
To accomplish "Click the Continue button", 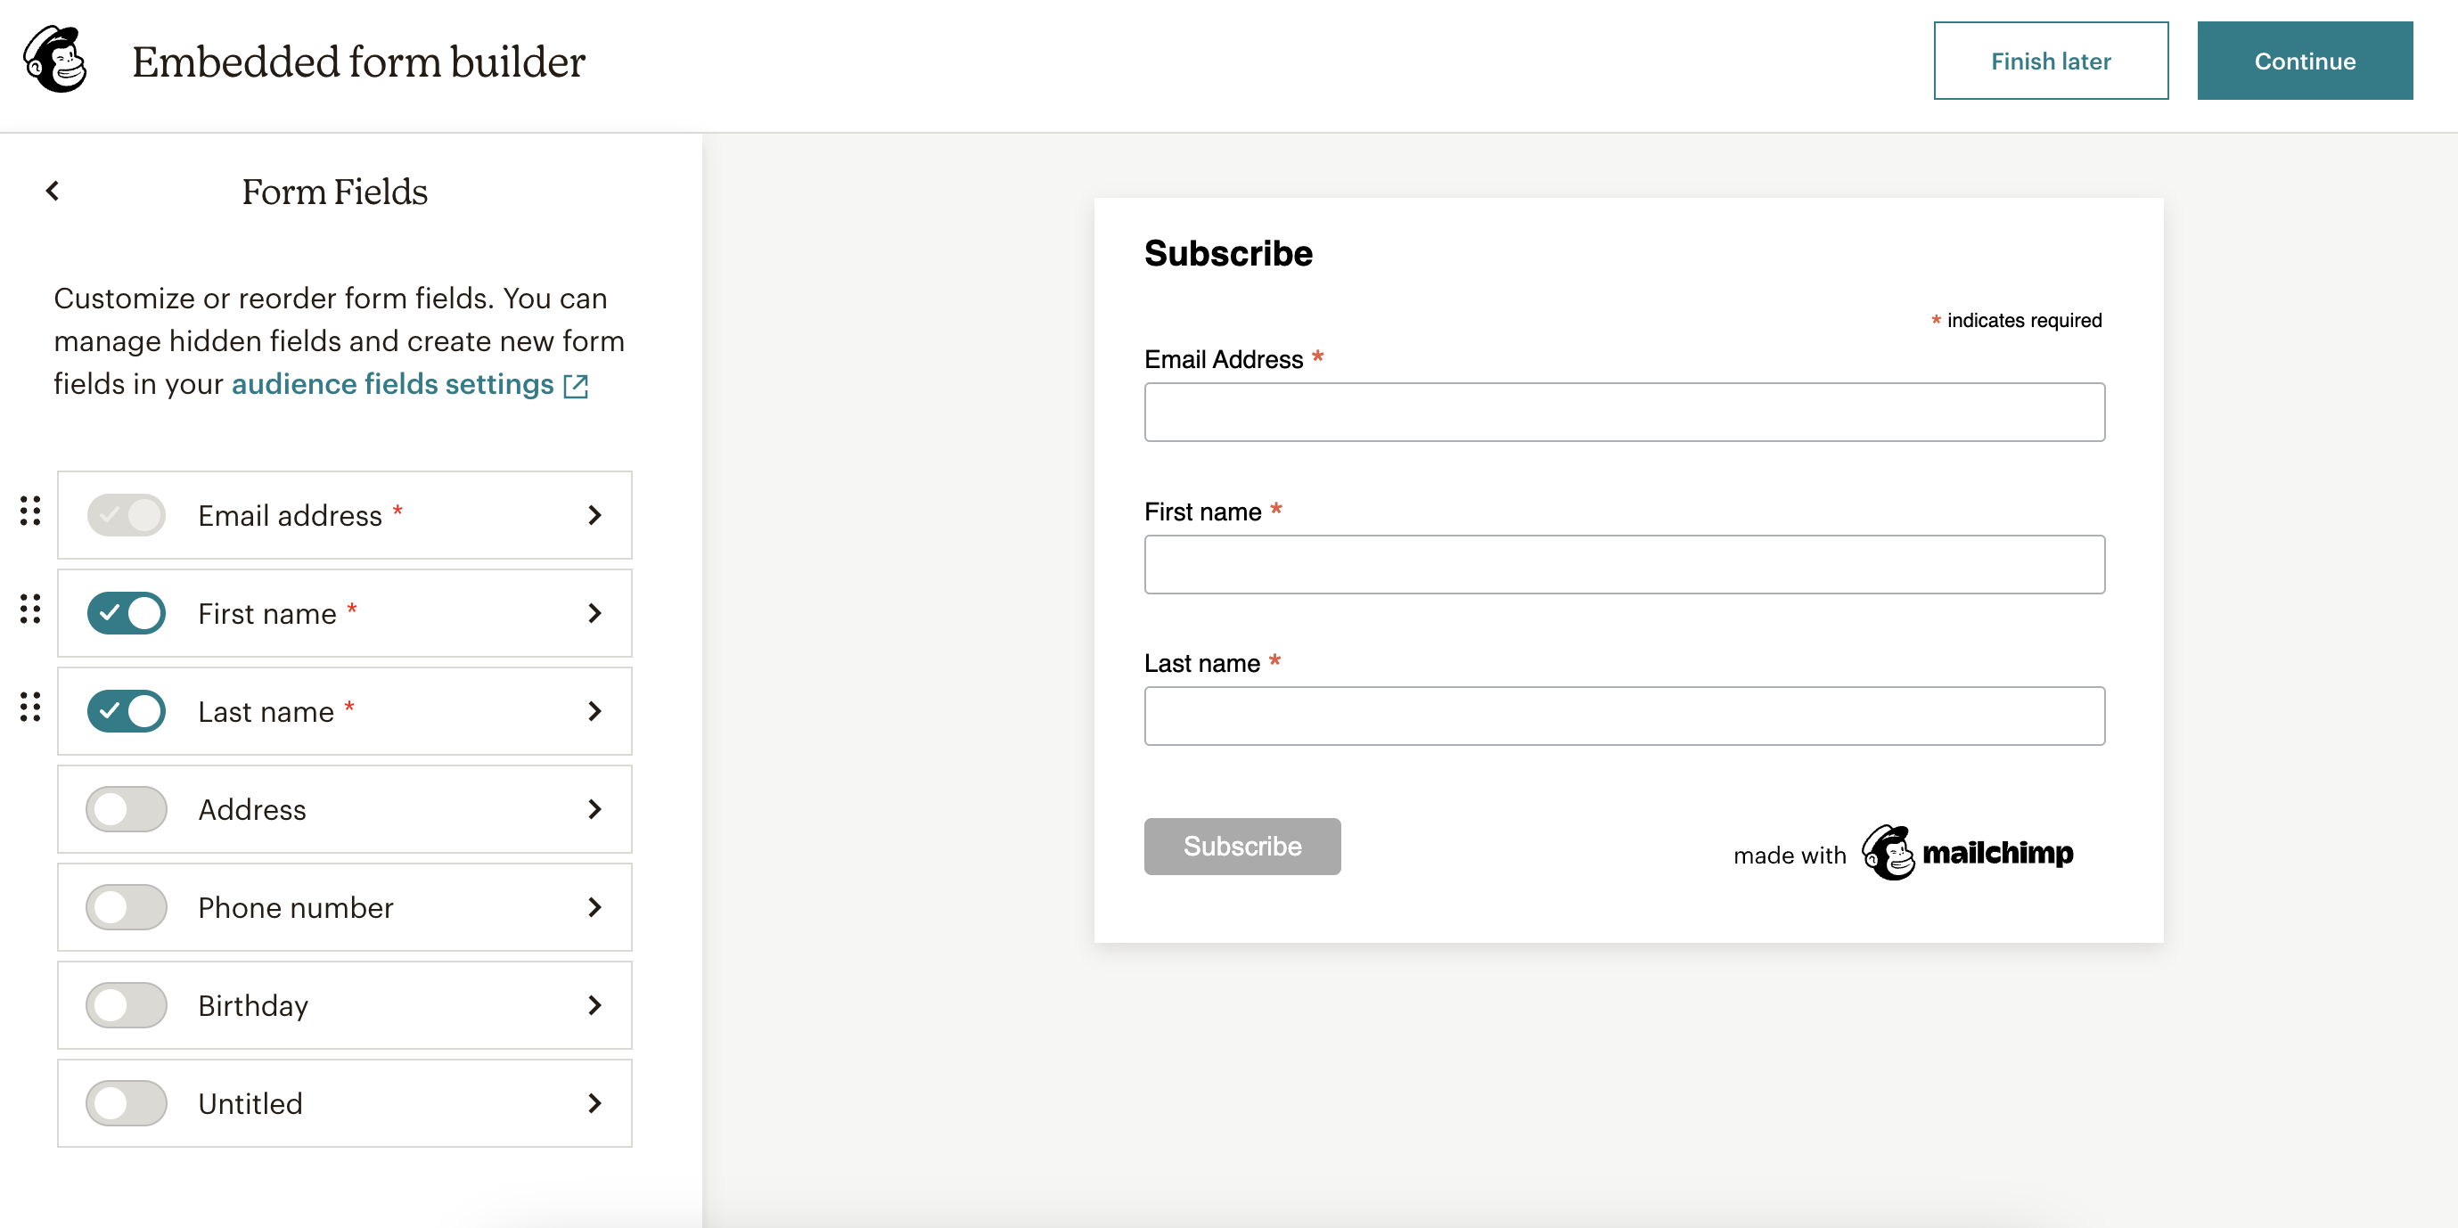I will [x=2305, y=60].
